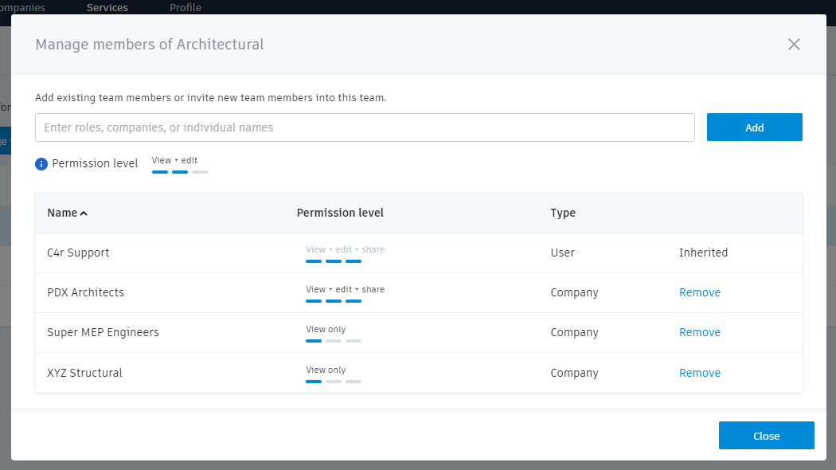Adjust XYZ Structural permission level bars
The width and height of the screenshot is (836, 470).
334,382
